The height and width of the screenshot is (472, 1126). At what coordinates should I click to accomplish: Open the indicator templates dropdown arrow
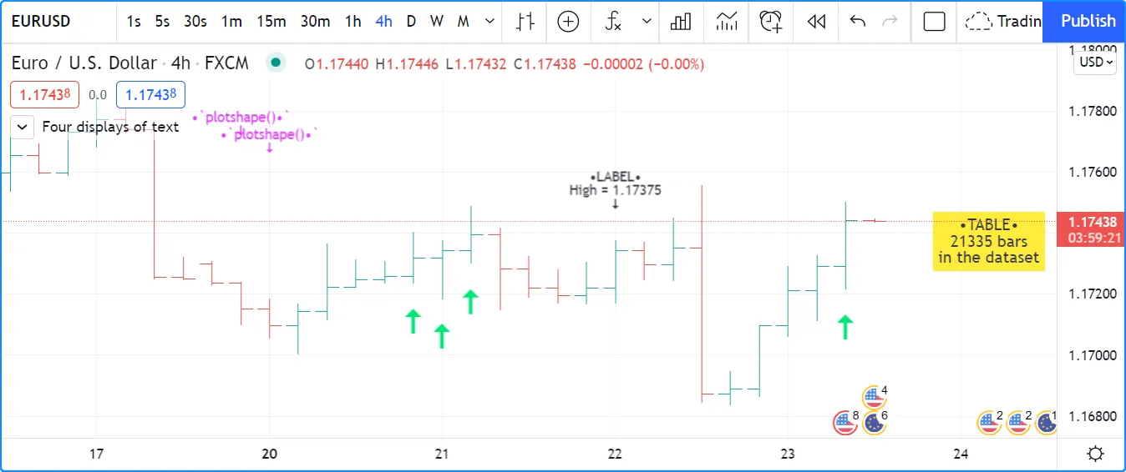(x=646, y=22)
